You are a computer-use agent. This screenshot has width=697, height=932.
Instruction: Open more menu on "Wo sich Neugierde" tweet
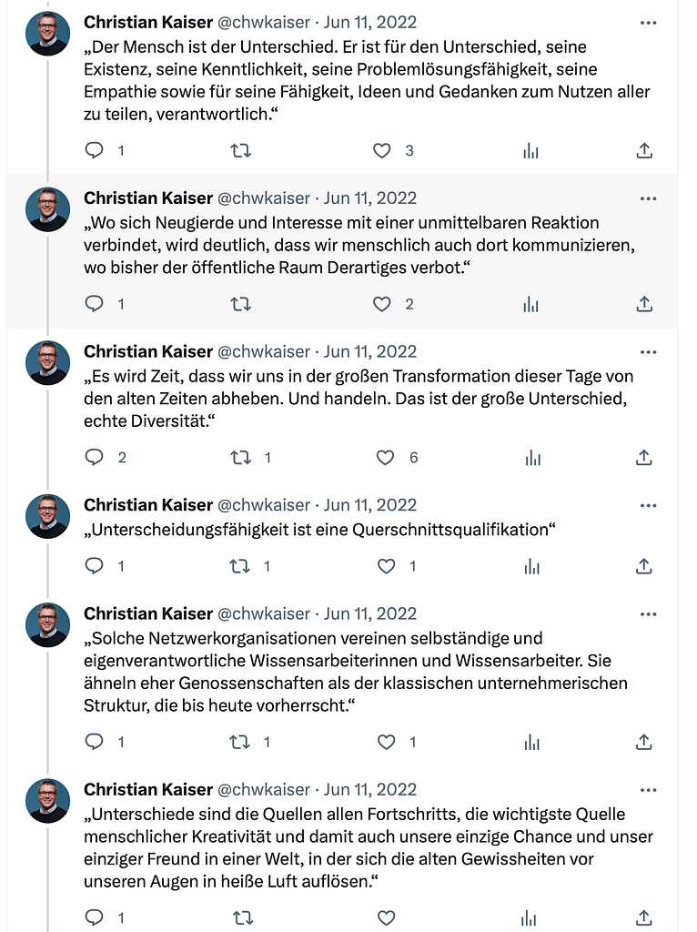(648, 198)
